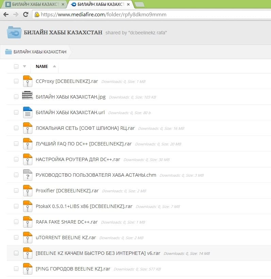Click archive icon for RAFA FAKE SHARE DC++.rar
The width and height of the screenshot is (271, 279).
28,222
